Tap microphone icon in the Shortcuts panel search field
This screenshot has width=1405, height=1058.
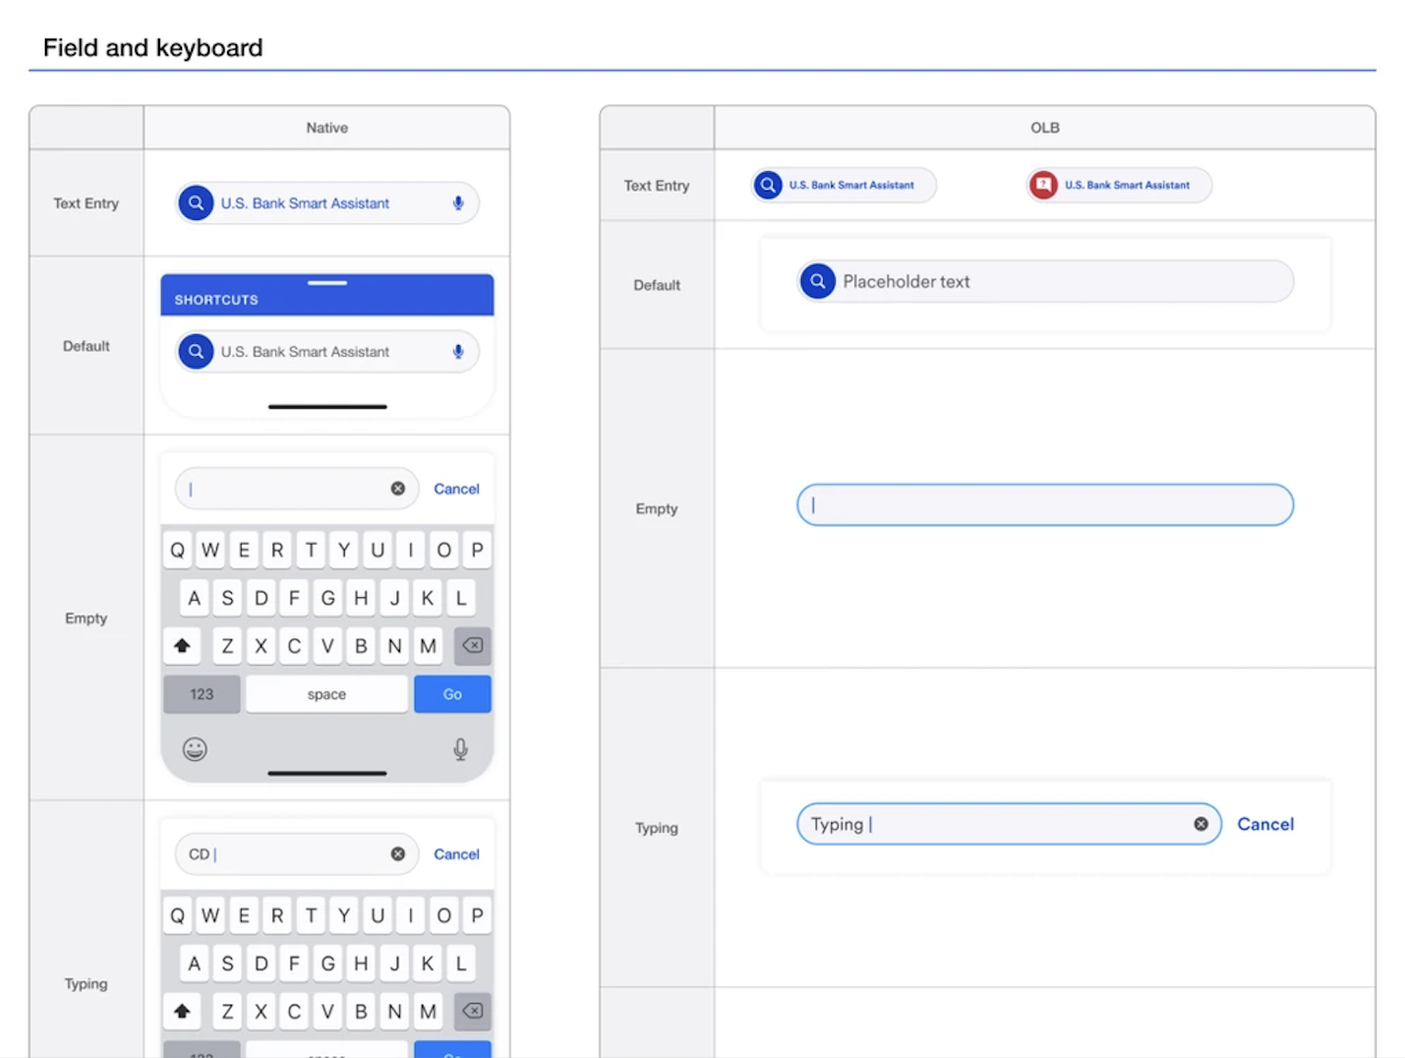click(x=458, y=351)
